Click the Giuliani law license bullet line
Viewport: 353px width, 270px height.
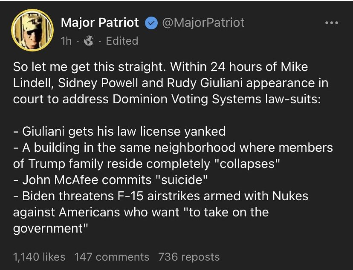(x=119, y=131)
